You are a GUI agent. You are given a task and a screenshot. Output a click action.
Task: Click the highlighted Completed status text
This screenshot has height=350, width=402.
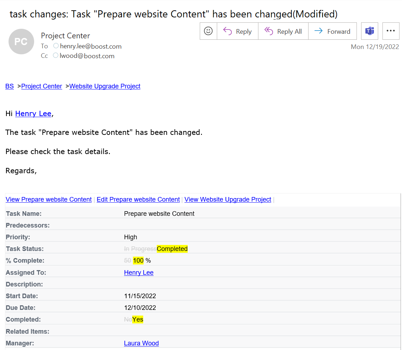[x=172, y=249]
